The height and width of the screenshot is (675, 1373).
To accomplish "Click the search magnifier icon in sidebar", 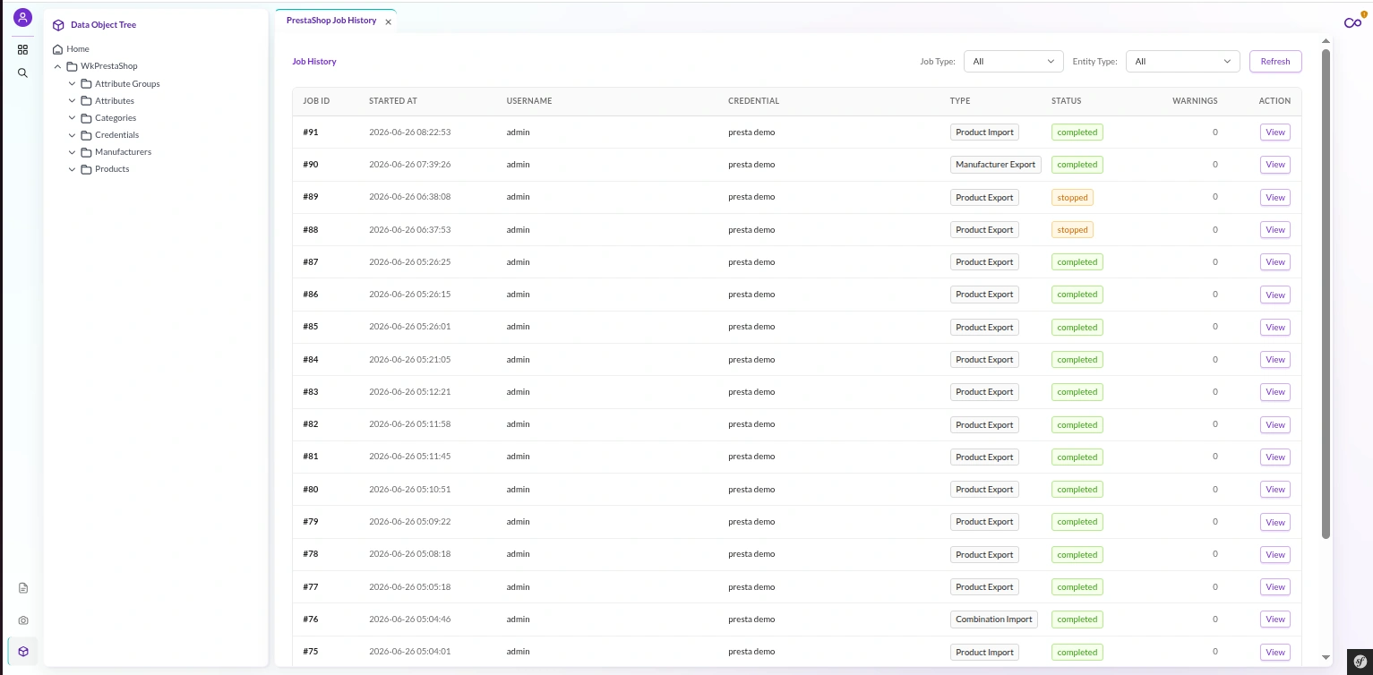I will [22, 73].
